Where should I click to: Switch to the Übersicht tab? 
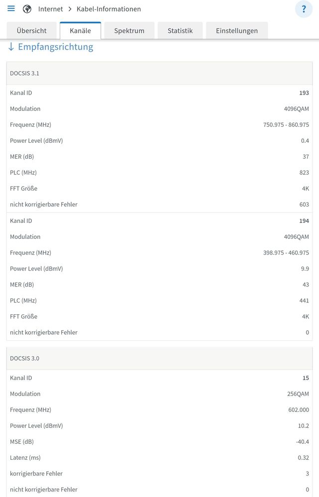tap(31, 31)
